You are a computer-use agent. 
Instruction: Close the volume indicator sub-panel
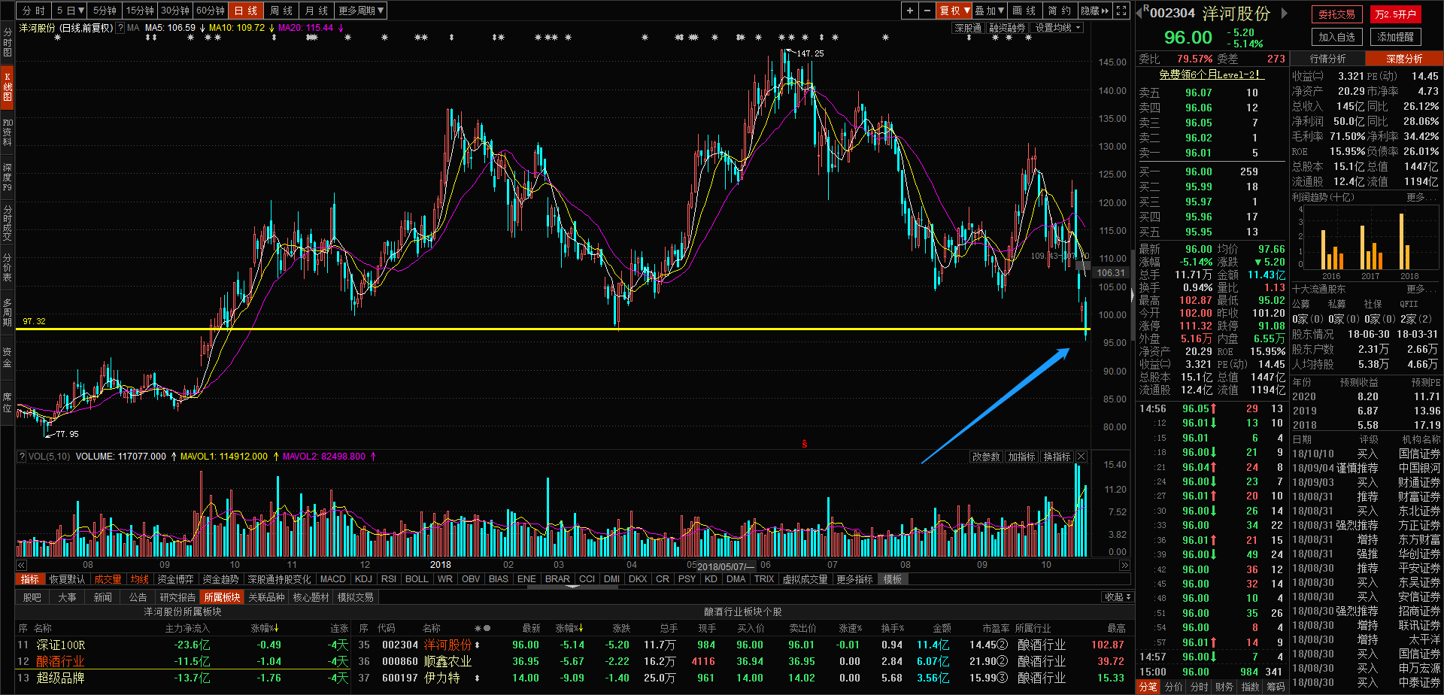tap(1081, 457)
